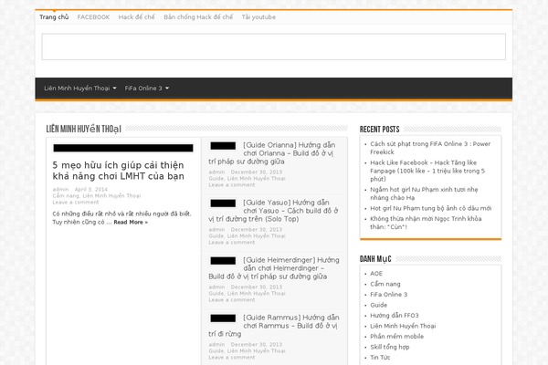The height and width of the screenshot is (365, 548).
Task: Select Guide category in Danh Mục
Action: 378,305
